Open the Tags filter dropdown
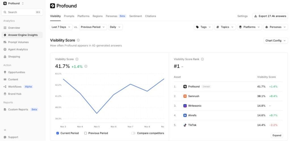Screen dimensions: 290x141 (203, 27)
